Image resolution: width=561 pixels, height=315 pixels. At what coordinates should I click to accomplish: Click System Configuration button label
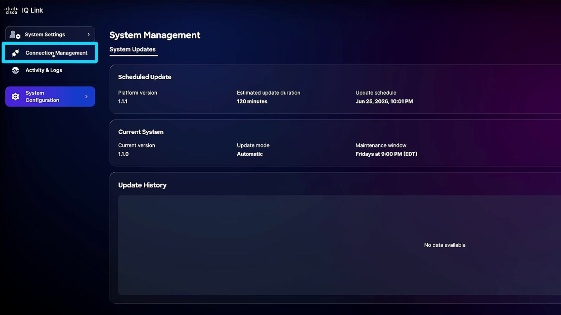click(x=42, y=97)
